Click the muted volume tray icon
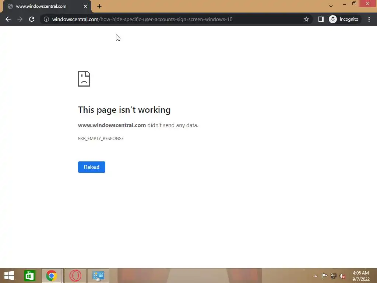377x283 pixels. point(342,276)
